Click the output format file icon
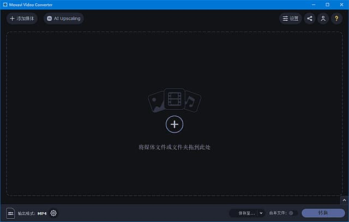Screen dimensions: 349x222 point(10,213)
